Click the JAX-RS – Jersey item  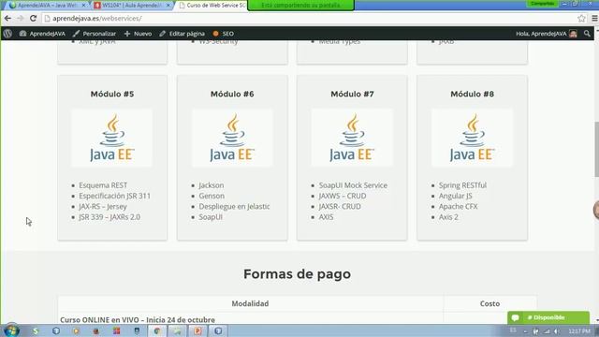(103, 206)
